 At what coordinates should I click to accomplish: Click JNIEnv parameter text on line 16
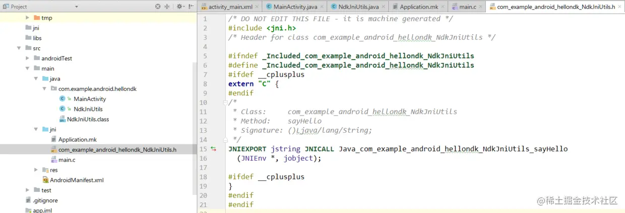pos(254,158)
